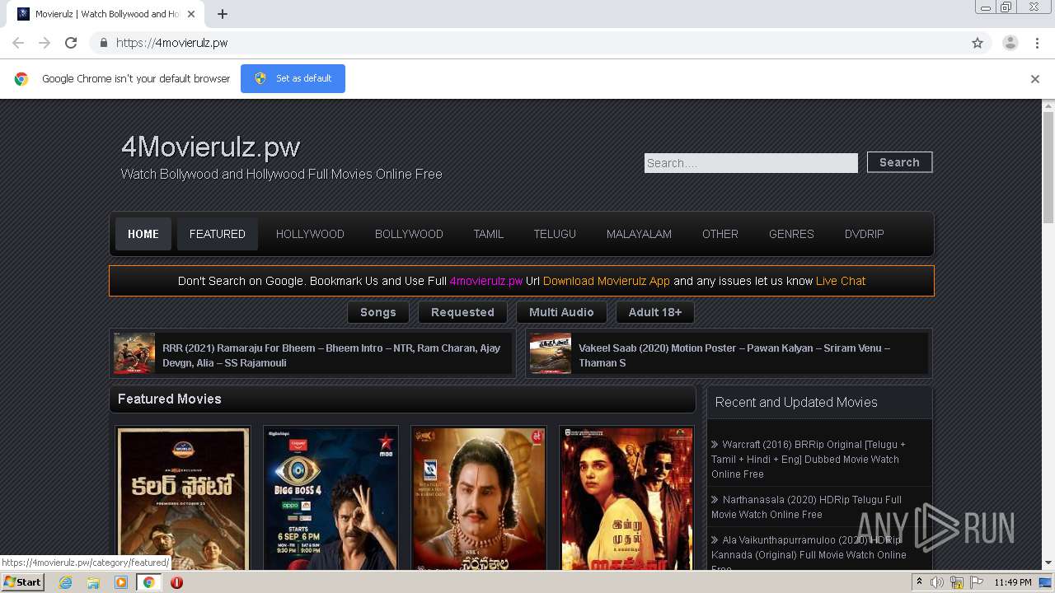Viewport: 1055px width, 593px height.
Task: Dismiss the default browser notification bar
Action: (1035, 79)
